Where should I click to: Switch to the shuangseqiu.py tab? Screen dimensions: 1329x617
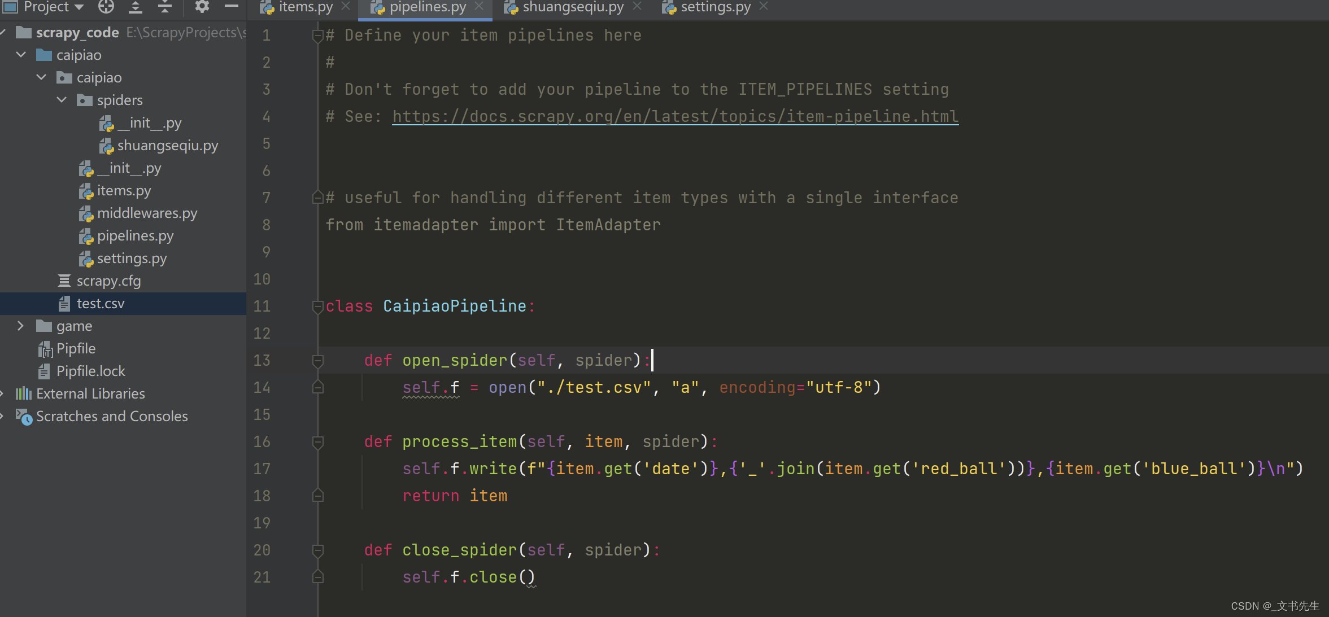tap(573, 7)
